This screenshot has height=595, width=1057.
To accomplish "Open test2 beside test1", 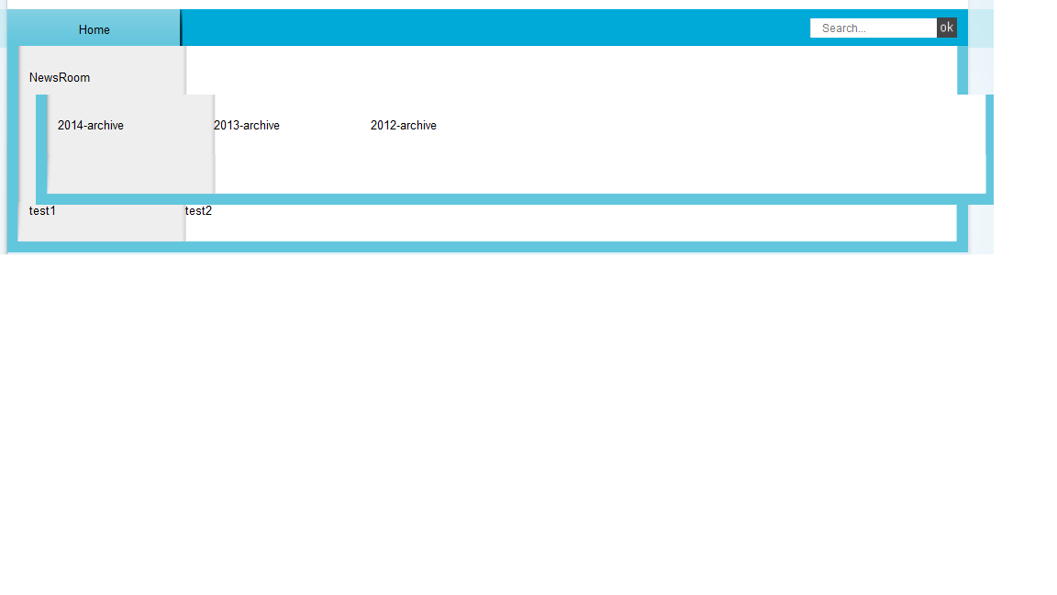I will pyautogui.click(x=198, y=211).
